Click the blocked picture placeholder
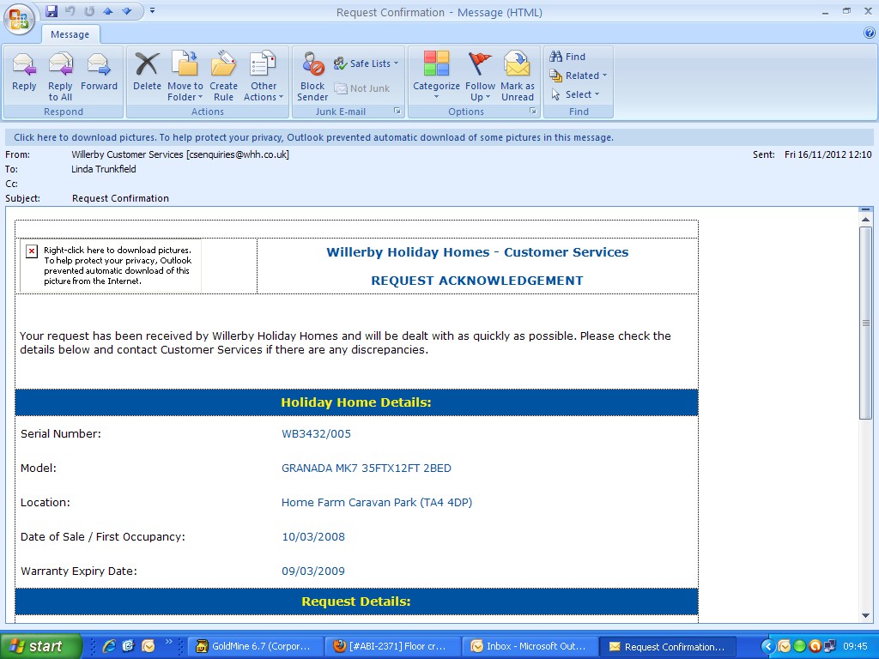The width and height of the screenshot is (879, 659). pyautogui.click(x=111, y=266)
